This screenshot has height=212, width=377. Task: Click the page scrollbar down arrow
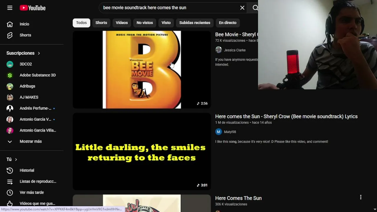pos(375,209)
